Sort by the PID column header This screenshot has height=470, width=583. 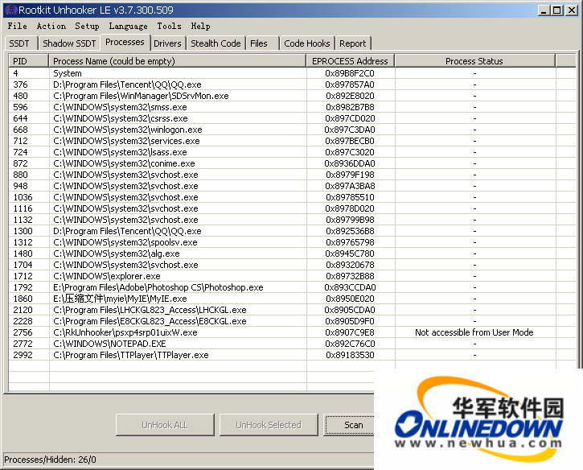tap(28, 61)
